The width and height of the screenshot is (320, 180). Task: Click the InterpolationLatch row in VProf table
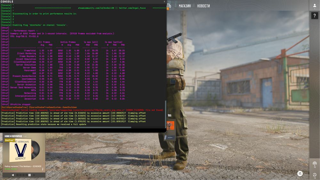[x=63, y=96]
